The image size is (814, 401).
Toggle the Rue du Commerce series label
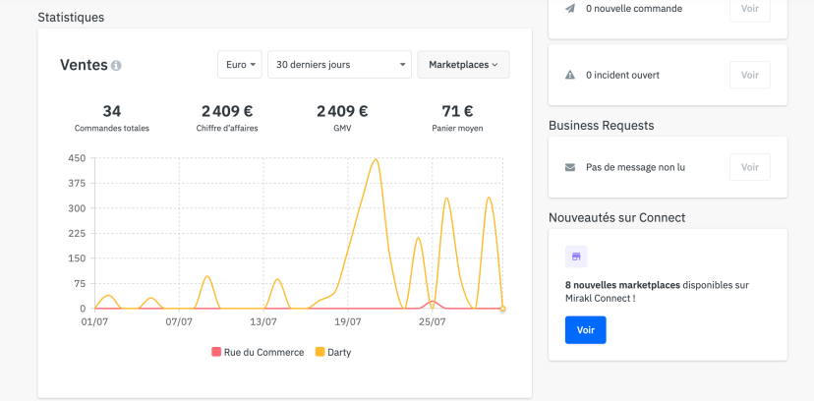[x=263, y=352]
